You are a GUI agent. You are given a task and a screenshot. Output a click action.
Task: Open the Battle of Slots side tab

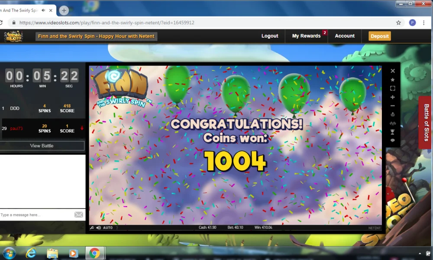(x=426, y=122)
